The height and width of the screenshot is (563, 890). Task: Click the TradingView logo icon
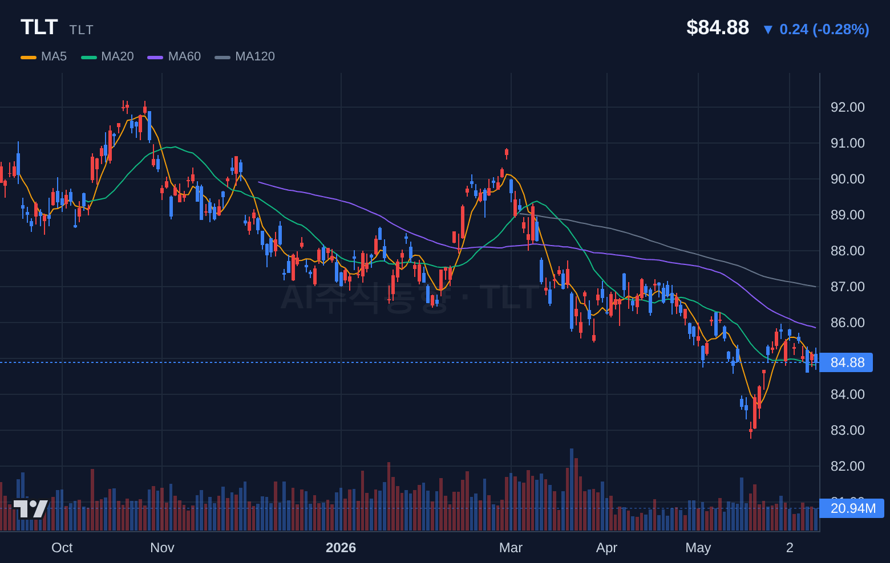click(30, 509)
